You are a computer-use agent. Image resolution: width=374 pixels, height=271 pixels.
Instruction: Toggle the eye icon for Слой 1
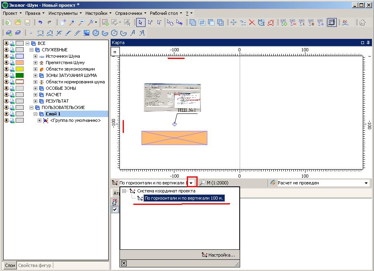(6, 114)
